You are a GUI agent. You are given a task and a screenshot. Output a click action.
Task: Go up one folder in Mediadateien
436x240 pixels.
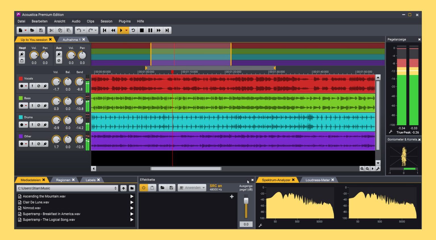[123, 188]
